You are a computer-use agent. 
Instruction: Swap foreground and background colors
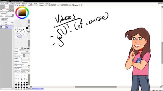click(x=29, y=28)
